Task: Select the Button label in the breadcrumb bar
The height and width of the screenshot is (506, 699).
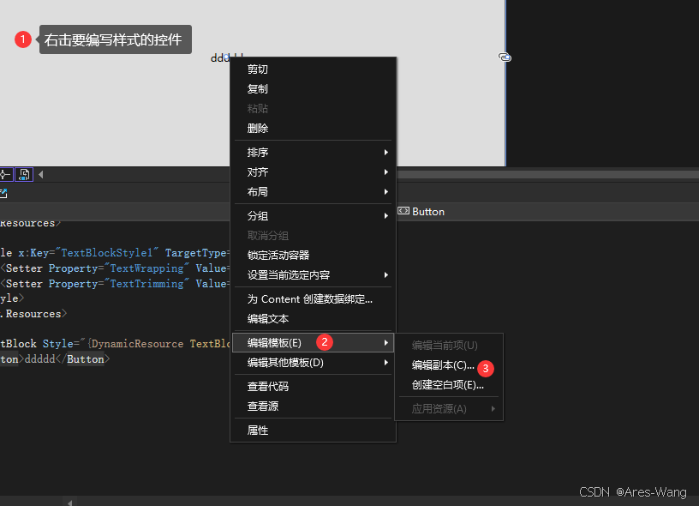Action: coord(427,211)
